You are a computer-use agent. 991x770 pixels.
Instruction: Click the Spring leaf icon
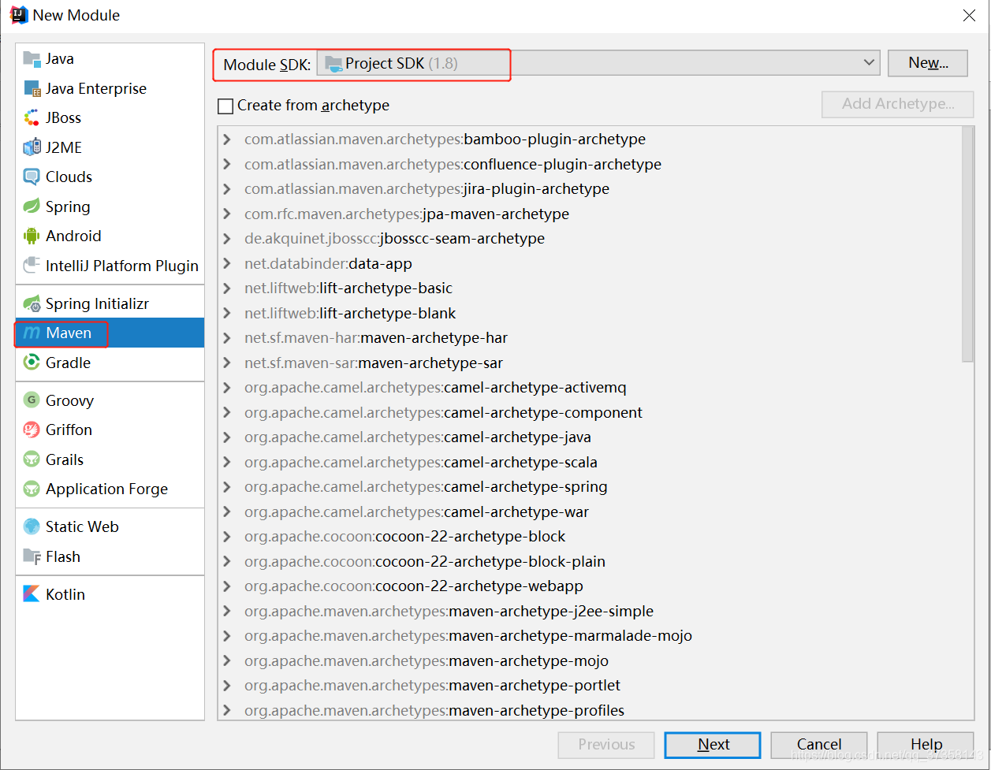tap(32, 206)
